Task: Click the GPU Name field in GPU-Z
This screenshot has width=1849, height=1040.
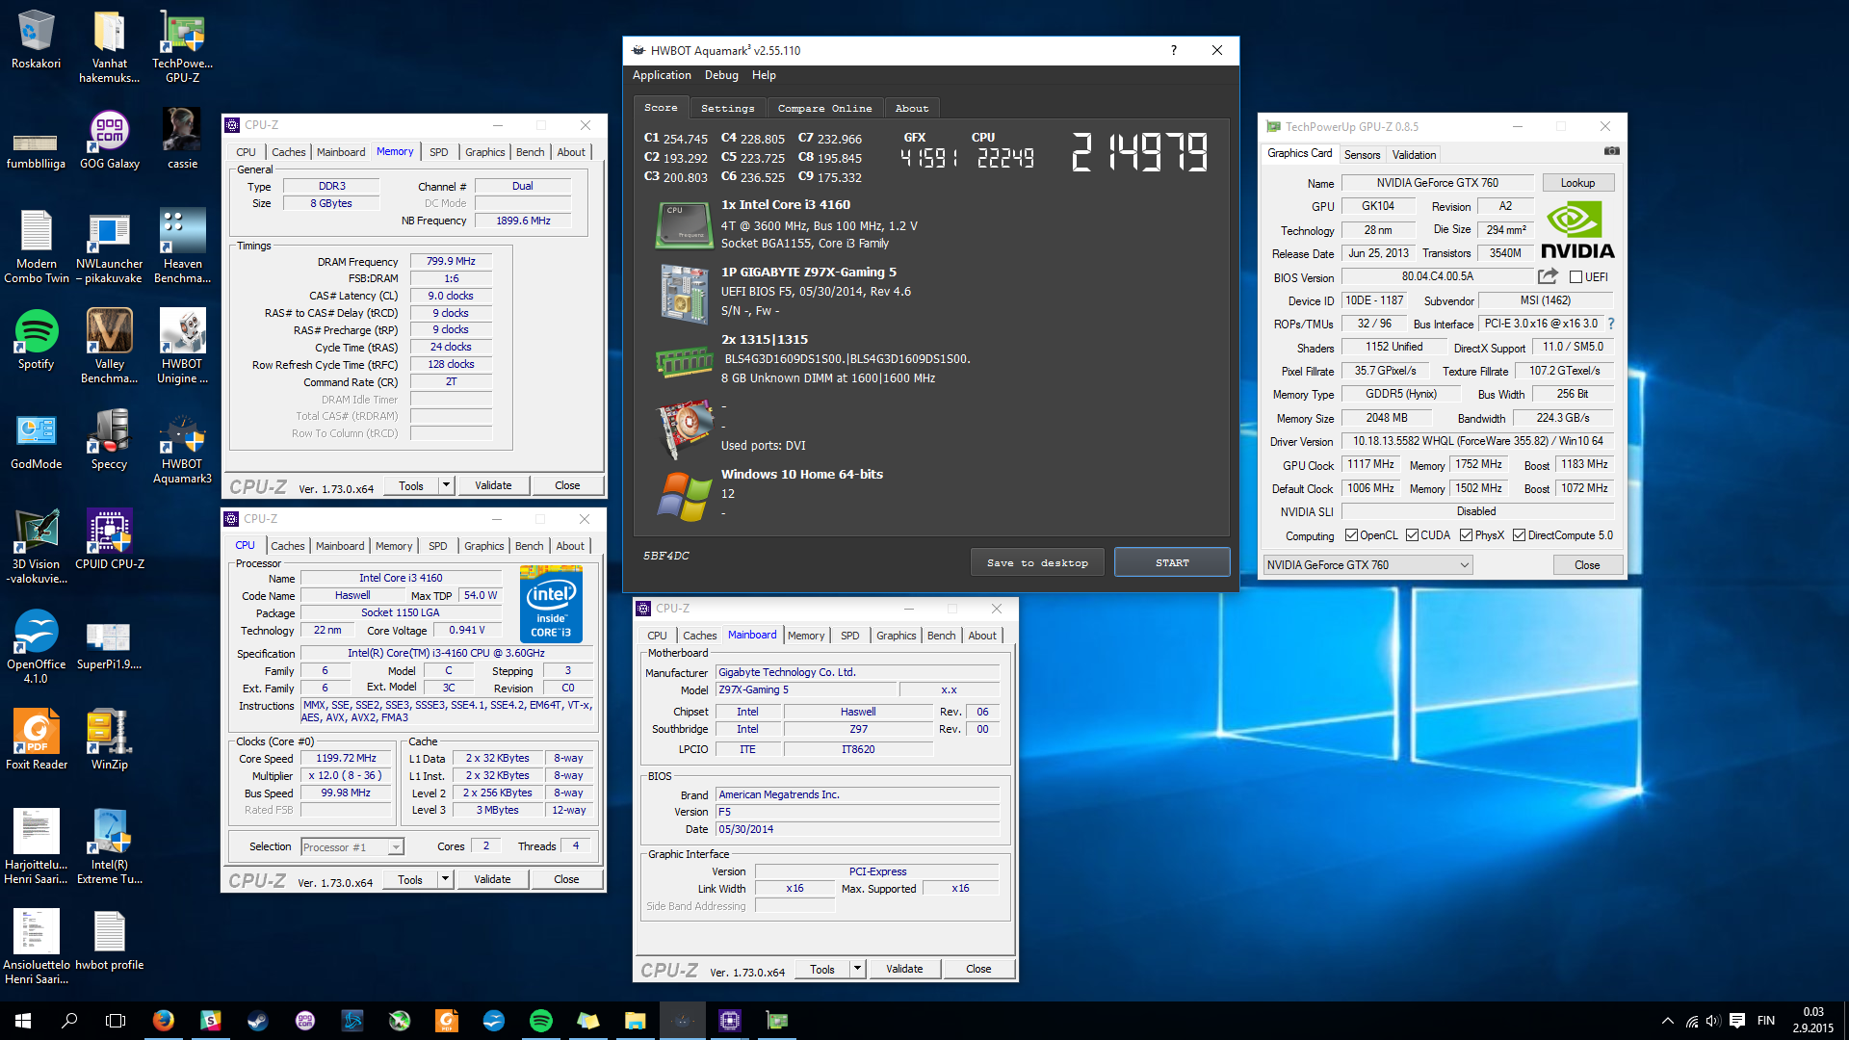Action: click(1437, 183)
